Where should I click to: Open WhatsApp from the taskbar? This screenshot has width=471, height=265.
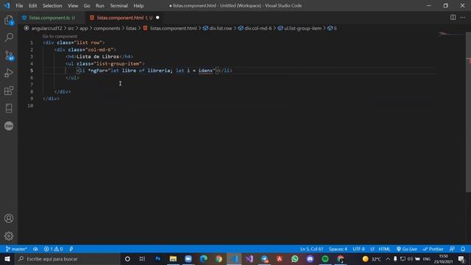point(294,258)
